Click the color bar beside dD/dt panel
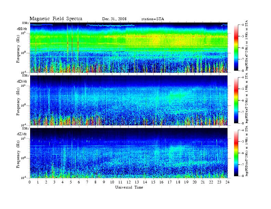 tap(236, 100)
